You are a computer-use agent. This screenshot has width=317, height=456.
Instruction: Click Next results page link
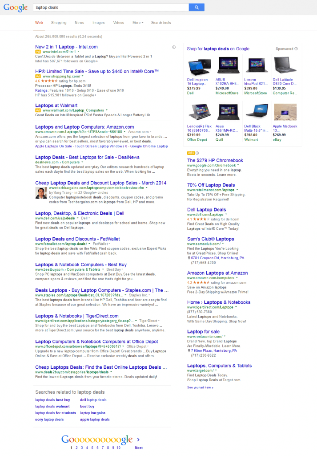(139, 448)
